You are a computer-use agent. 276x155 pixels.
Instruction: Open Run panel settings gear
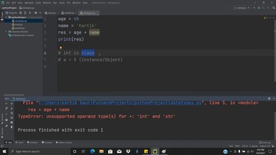[269, 99]
